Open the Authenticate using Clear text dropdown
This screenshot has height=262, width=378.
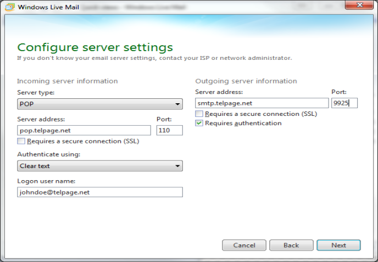[100, 166]
